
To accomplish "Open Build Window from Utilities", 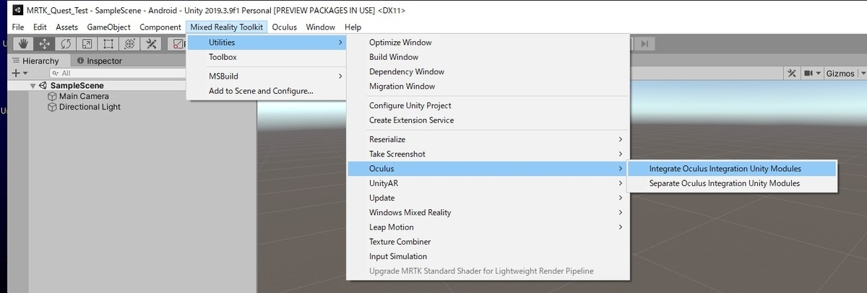I will pos(488,57).
